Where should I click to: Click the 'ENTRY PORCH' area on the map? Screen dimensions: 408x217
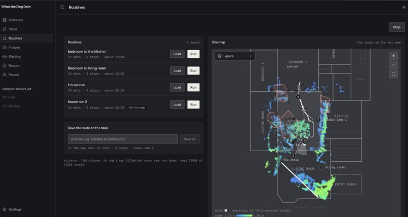tap(346, 185)
